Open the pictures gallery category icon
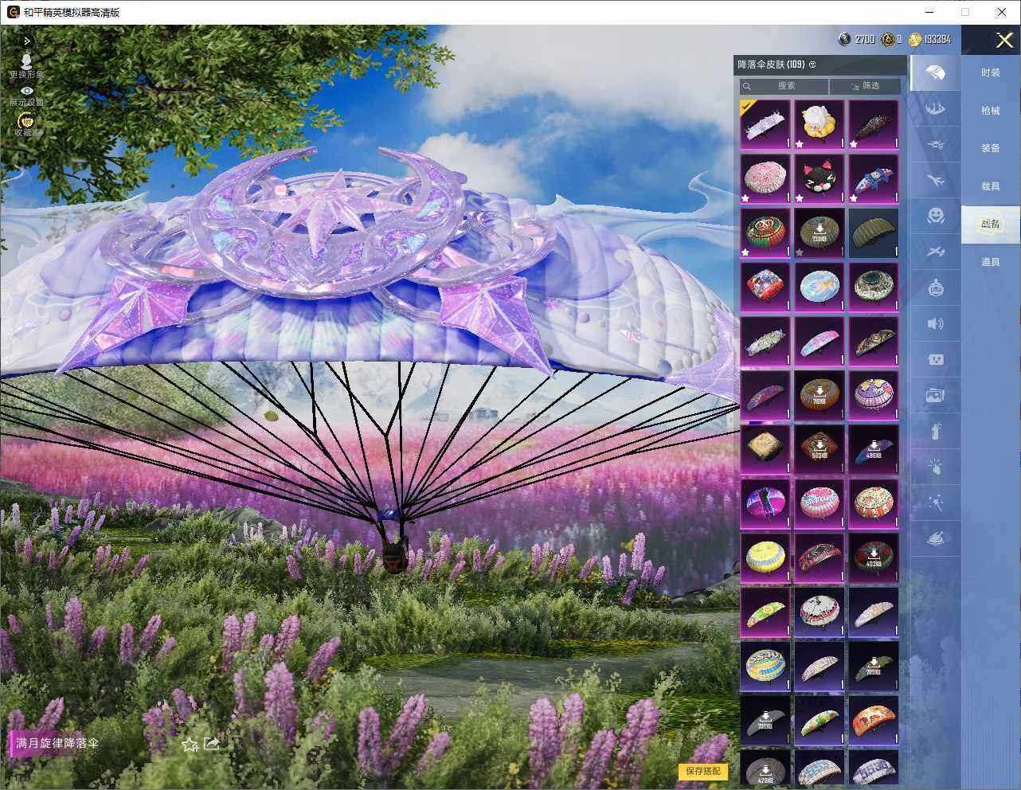1021x790 pixels. (x=935, y=395)
